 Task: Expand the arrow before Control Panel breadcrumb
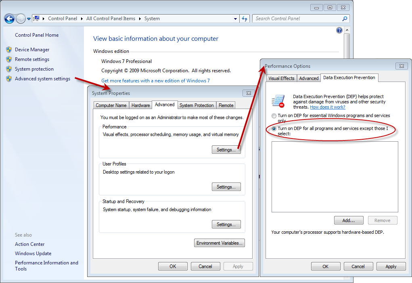click(43, 19)
